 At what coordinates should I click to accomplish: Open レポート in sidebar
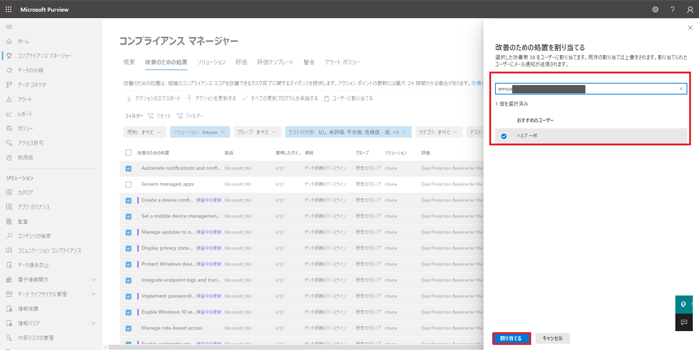click(x=25, y=114)
